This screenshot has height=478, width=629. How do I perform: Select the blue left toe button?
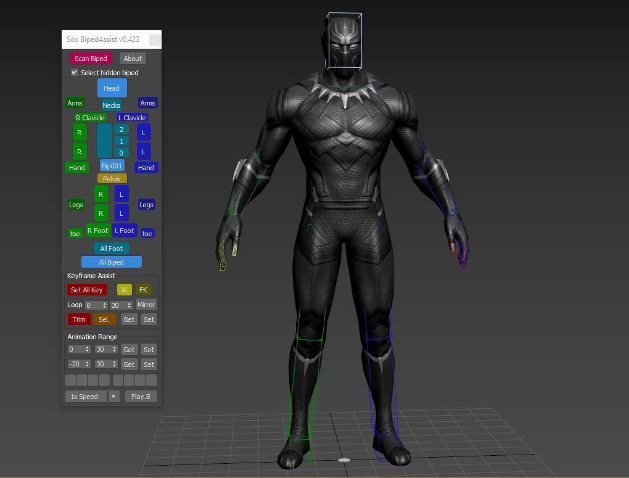(x=147, y=234)
